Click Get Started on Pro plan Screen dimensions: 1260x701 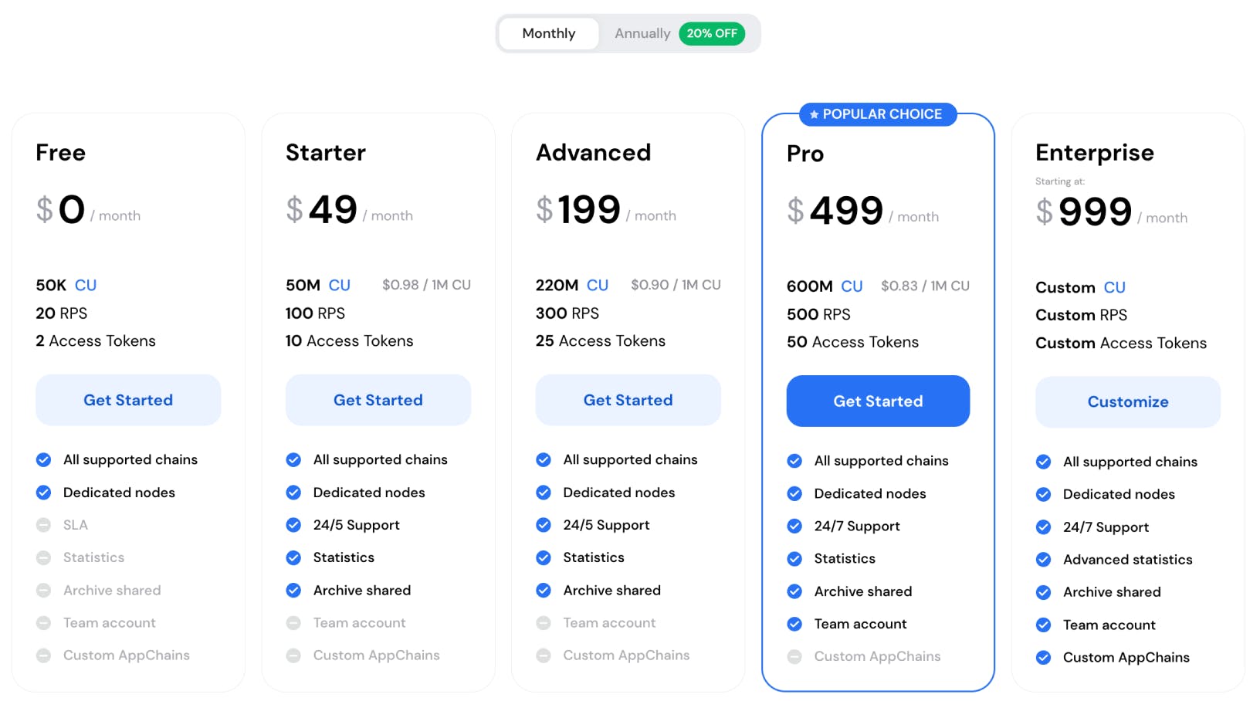pyautogui.click(x=878, y=401)
